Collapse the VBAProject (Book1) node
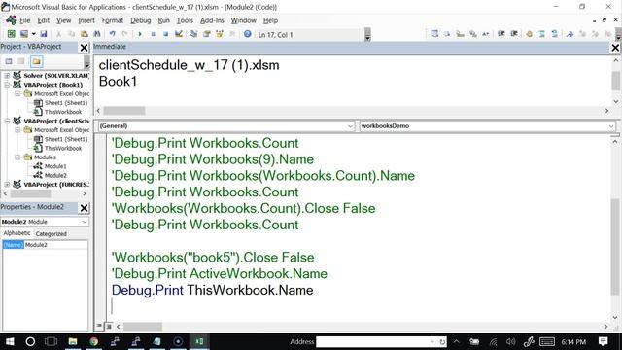The height and width of the screenshot is (350, 622). 7,85
